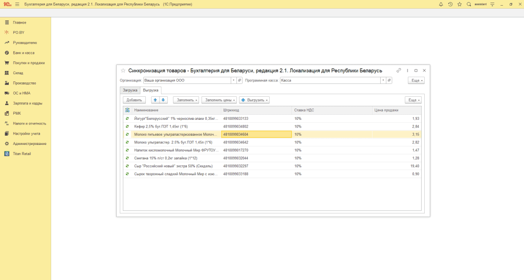Open Заполнить dropdown button
This screenshot has height=280, width=524.
pyautogui.click(x=186, y=100)
